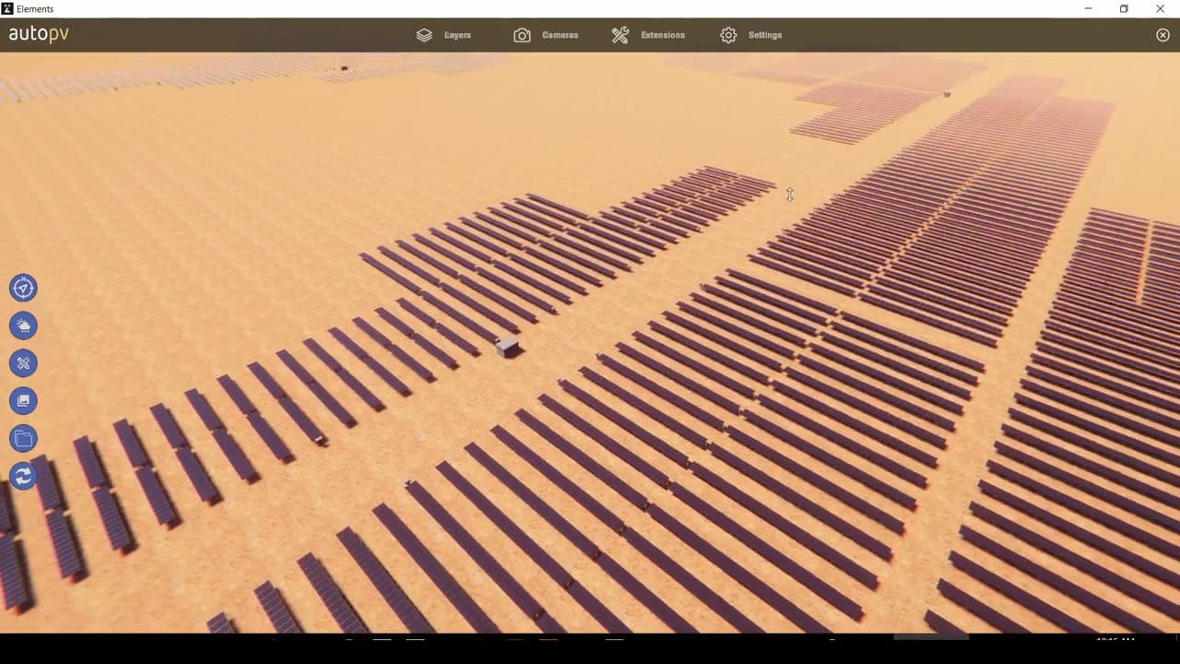The image size is (1180, 664).
Task: Open the weather settings icon
Action: [x=23, y=326]
